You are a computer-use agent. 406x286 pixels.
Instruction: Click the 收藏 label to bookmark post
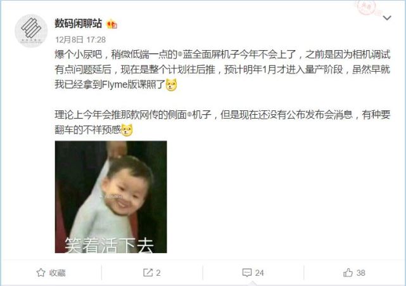tap(57, 273)
